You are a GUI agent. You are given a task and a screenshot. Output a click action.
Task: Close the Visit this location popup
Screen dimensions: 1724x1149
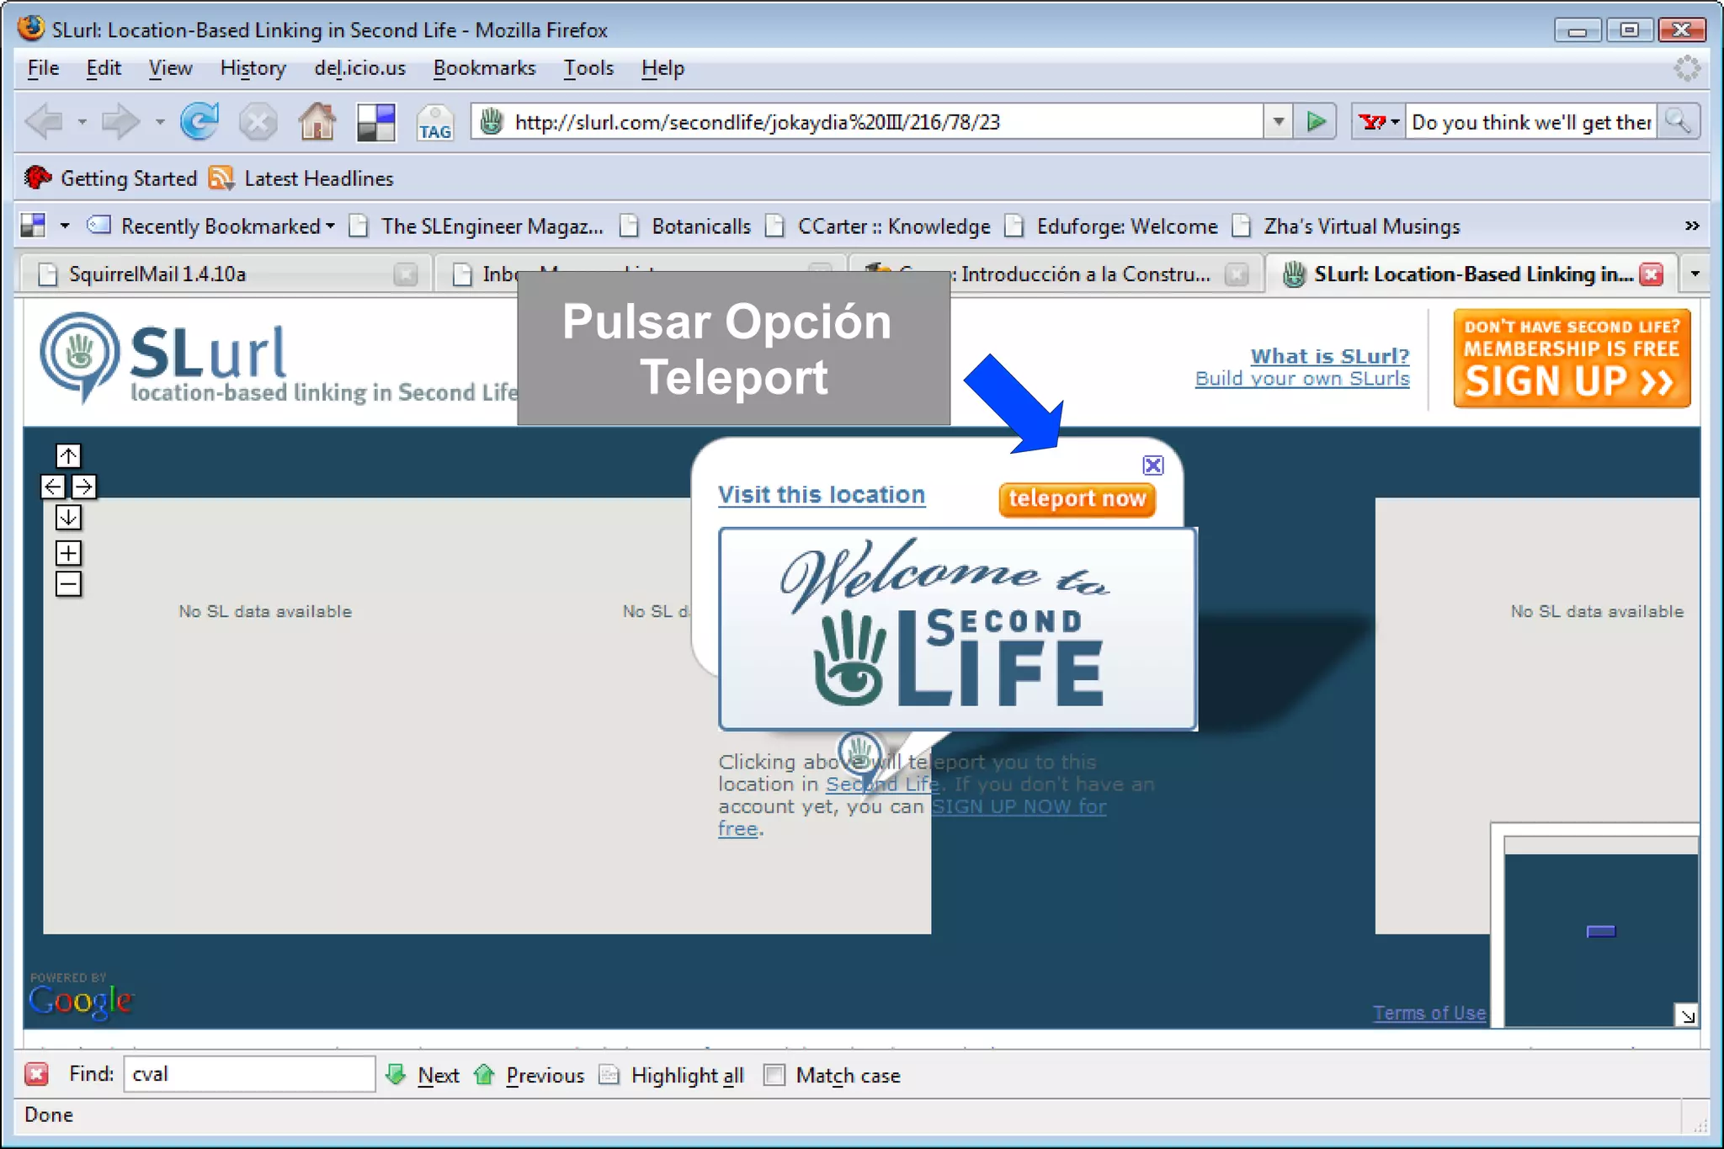[x=1152, y=465]
